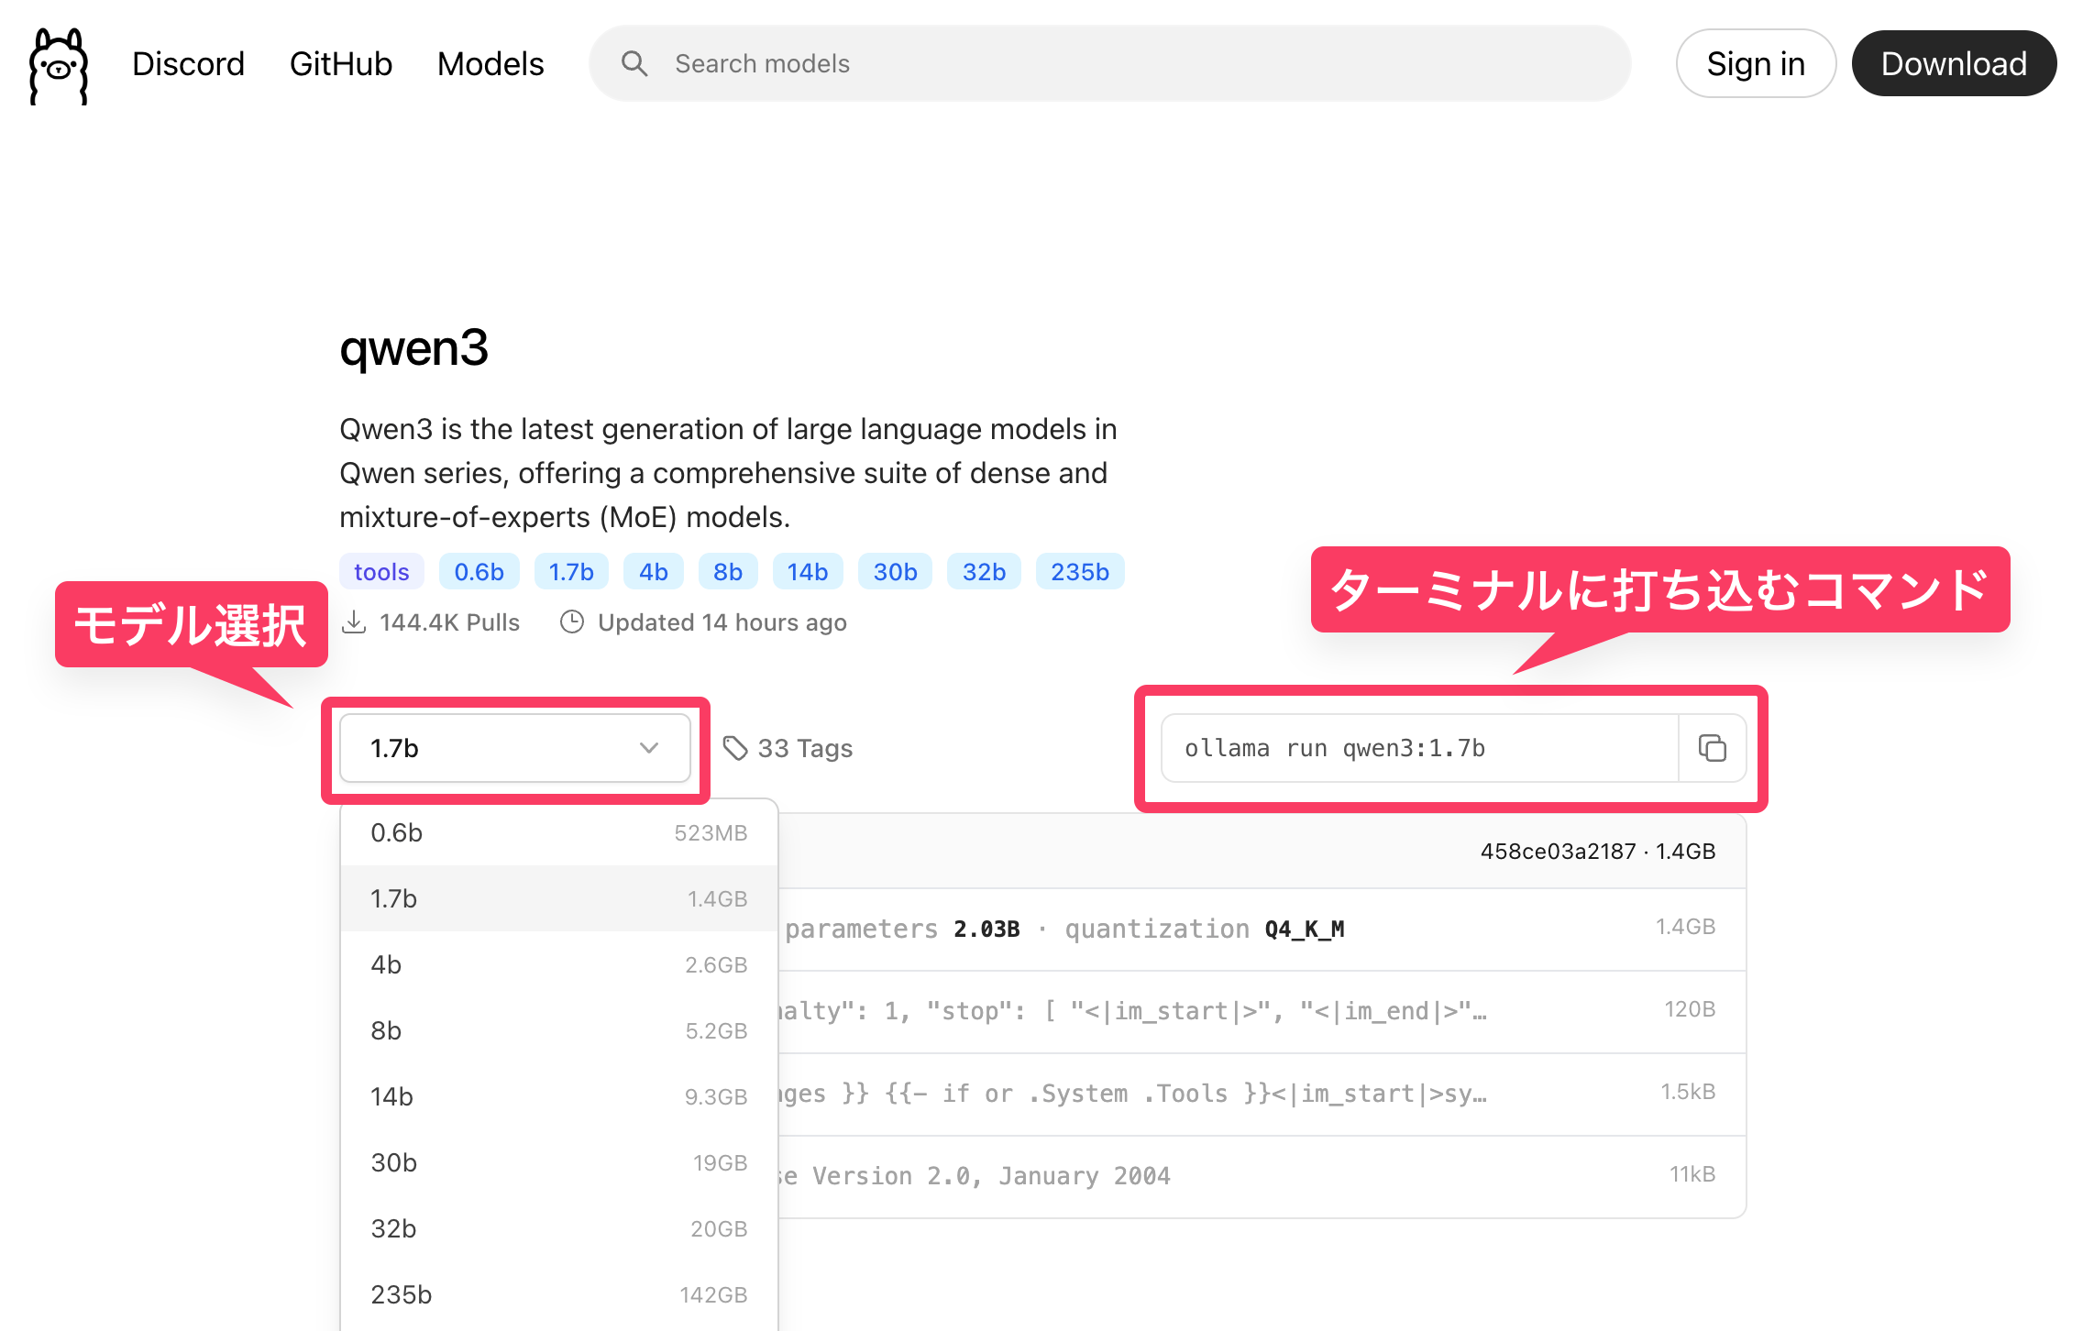The image size is (2094, 1331).
Task: Click the search magnifier icon
Action: (634, 63)
